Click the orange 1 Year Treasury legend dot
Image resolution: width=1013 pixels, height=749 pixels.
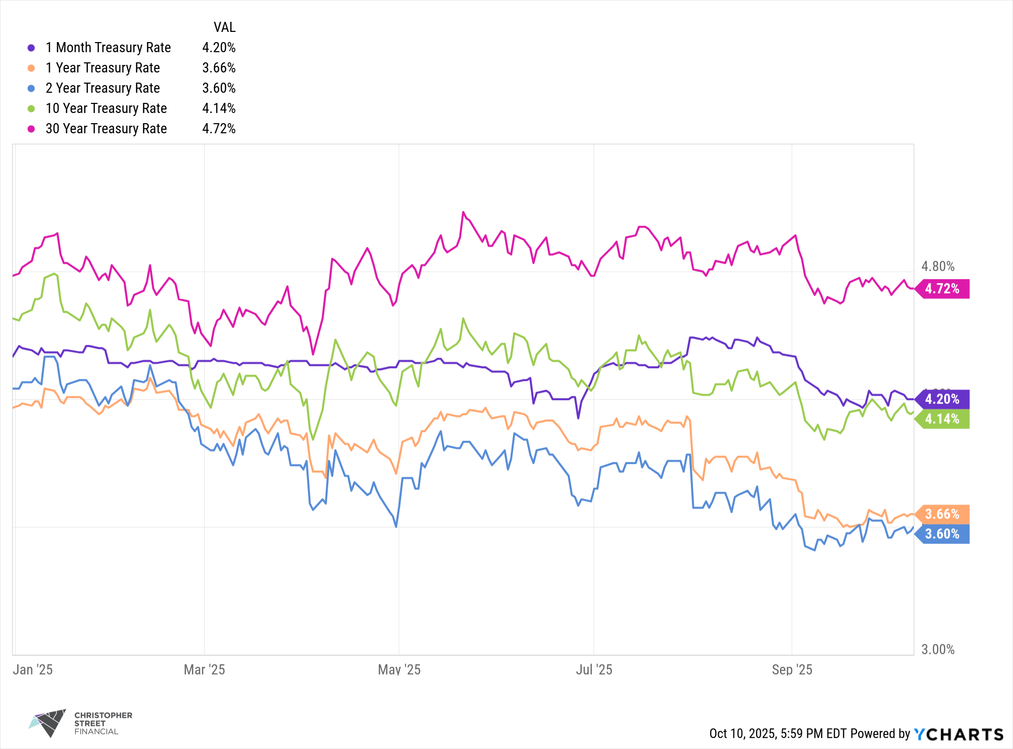(x=31, y=68)
